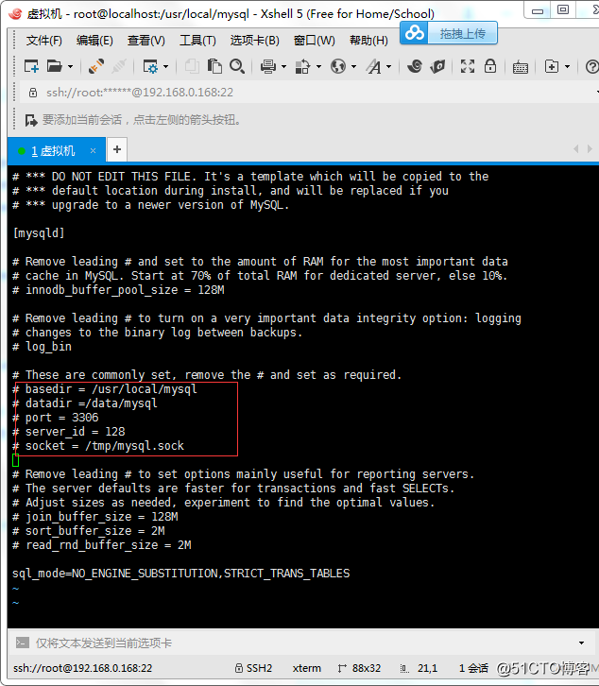Open the 编辑(E) menu

[x=94, y=41]
